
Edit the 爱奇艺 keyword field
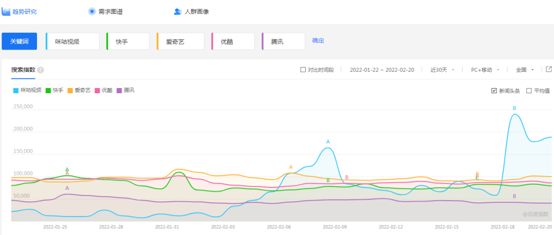pyautogui.click(x=181, y=41)
